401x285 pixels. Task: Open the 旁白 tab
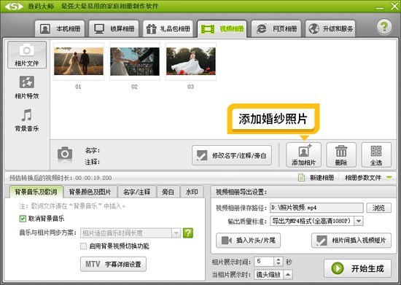168,192
